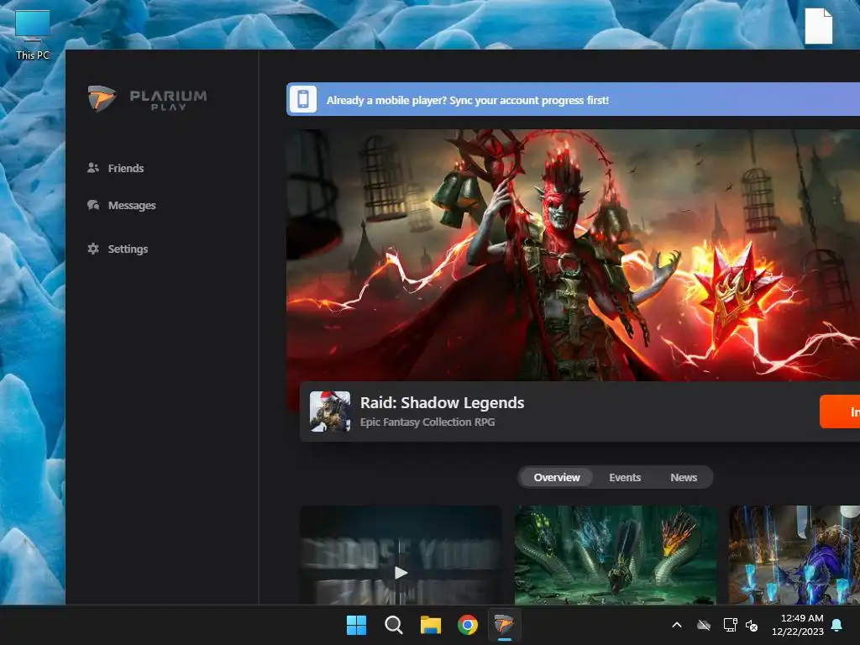Click the blank file icon on desktop

818,26
